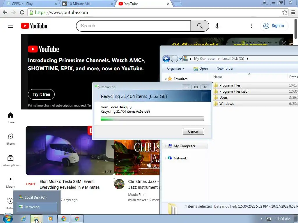
Task: Start voice search with microphone icon
Action: [217, 26]
